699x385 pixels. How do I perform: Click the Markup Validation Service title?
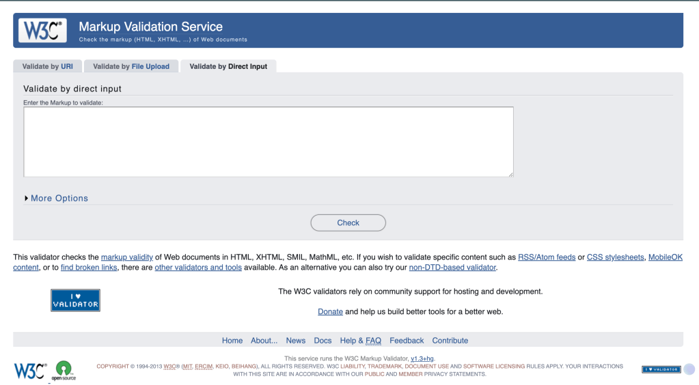(x=151, y=27)
